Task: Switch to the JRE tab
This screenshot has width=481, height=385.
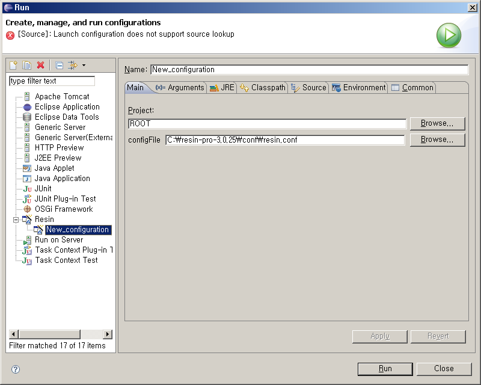Action: point(222,87)
